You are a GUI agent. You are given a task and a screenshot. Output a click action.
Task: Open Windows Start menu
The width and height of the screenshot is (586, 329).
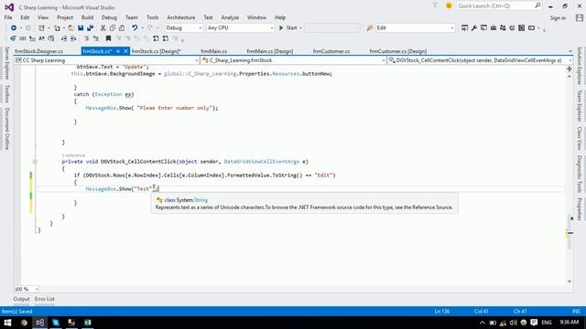click(x=7, y=323)
